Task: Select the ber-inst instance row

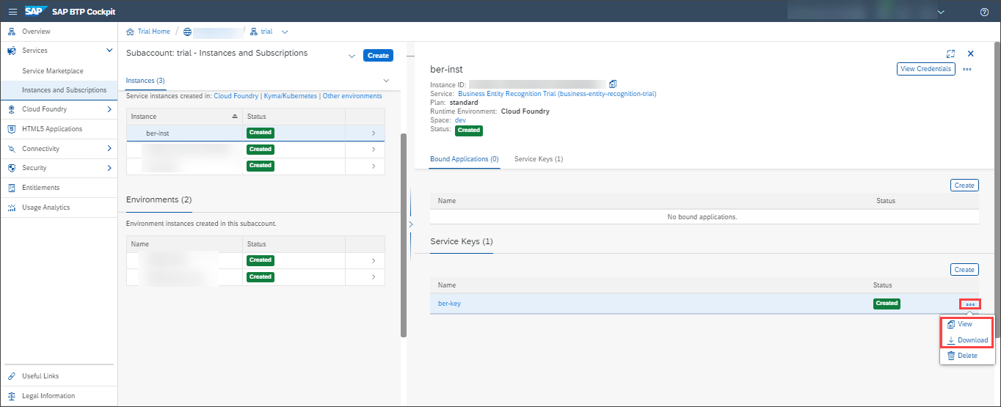Action: (255, 133)
